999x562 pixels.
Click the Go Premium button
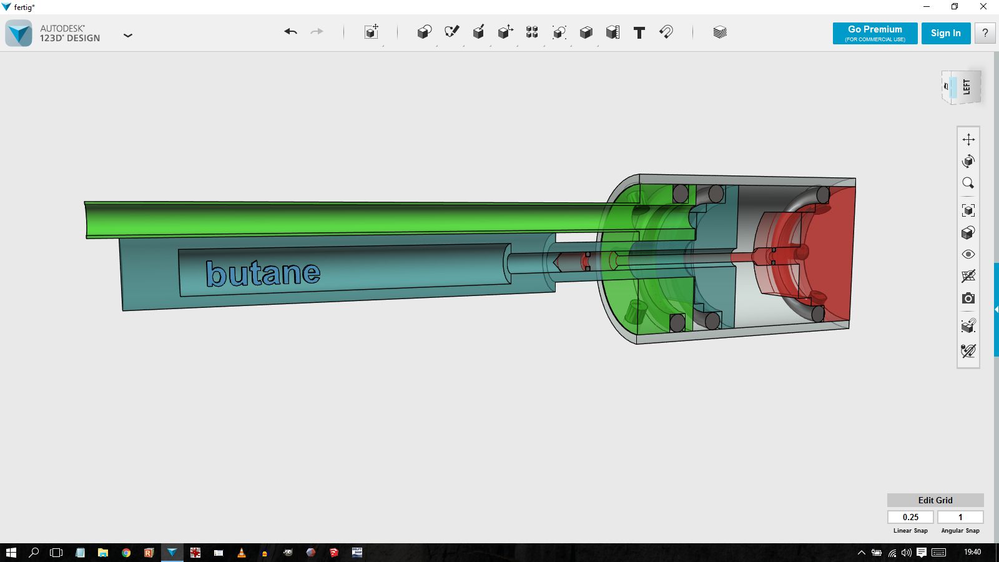pos(875,33)
